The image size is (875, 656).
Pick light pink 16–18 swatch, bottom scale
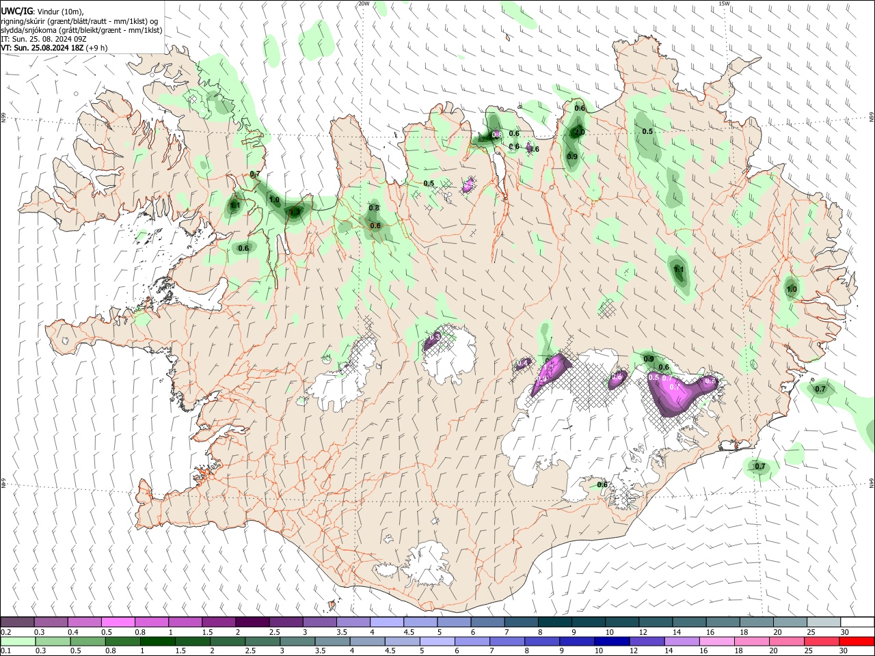(716, 641)
